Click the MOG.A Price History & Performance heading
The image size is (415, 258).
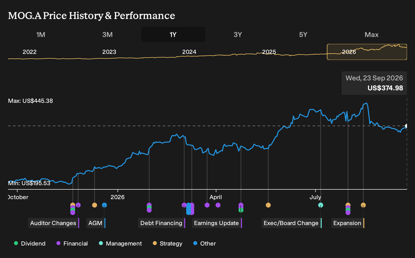tap(92, 16)
